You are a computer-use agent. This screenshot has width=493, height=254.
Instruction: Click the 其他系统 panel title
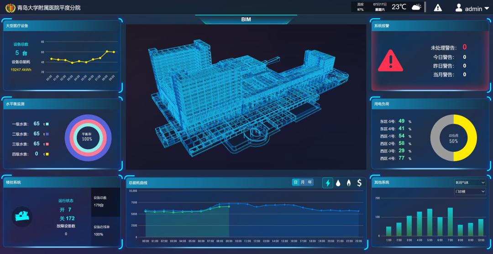[x=382, y=182]
